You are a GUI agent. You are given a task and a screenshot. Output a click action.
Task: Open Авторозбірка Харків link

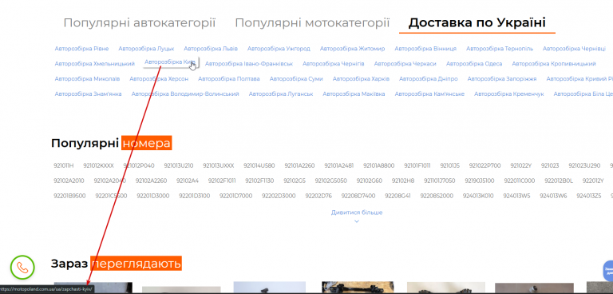coord(362,78)
